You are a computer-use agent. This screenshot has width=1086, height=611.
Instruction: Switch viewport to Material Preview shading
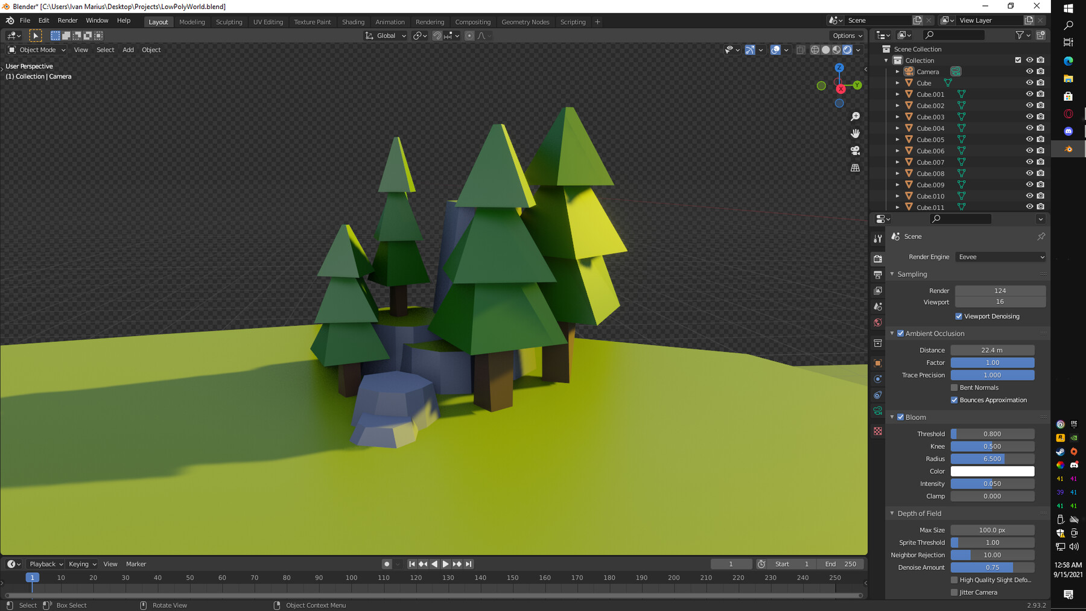click(x=836, y=50)
